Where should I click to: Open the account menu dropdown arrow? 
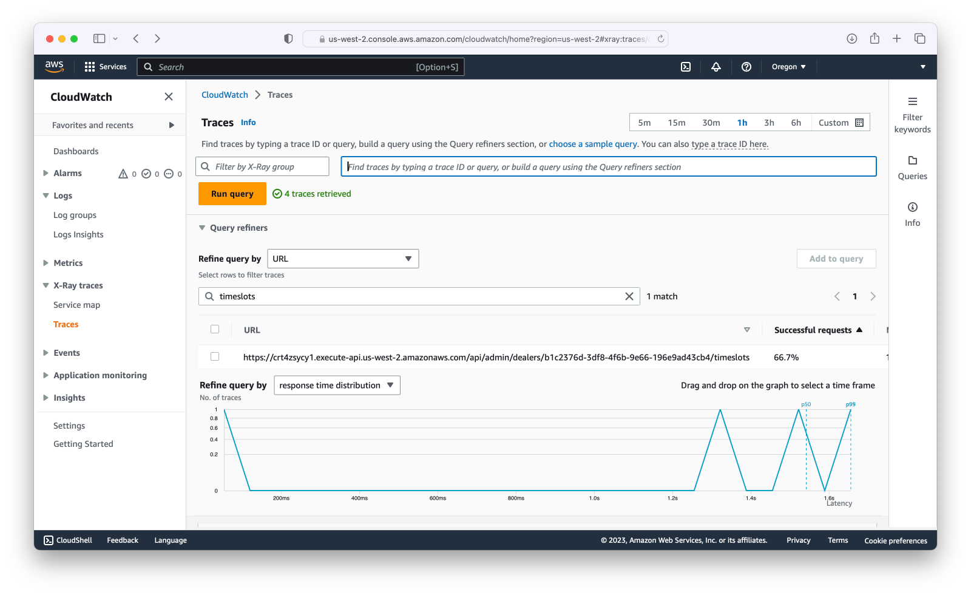[923, 67]
